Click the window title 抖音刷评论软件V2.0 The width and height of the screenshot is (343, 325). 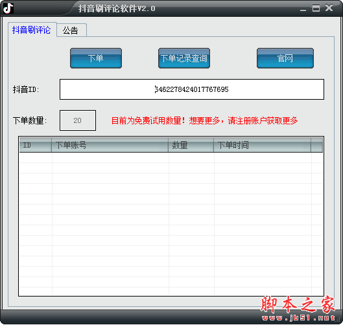pos(117,8)
